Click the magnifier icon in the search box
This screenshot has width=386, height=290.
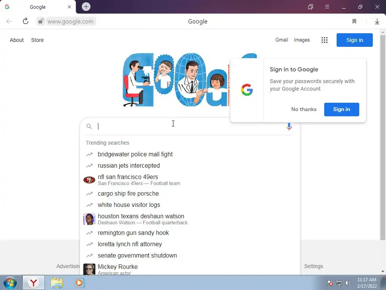tap(89, 126)
